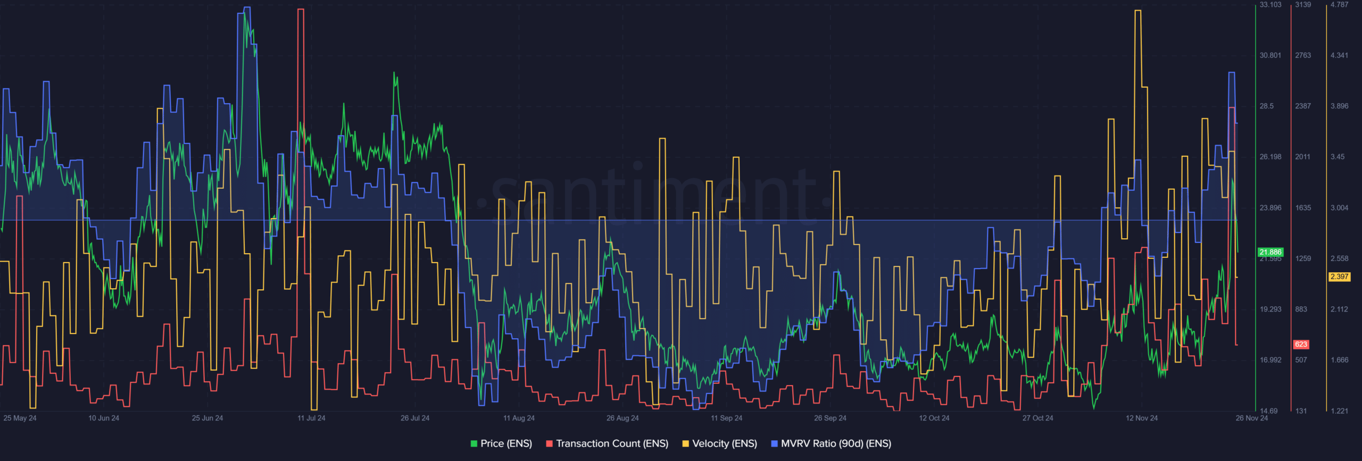Click the 2011 transaction axis value
The height and width of the screenshot is (461, 1362).
(x=1303, y=157)
